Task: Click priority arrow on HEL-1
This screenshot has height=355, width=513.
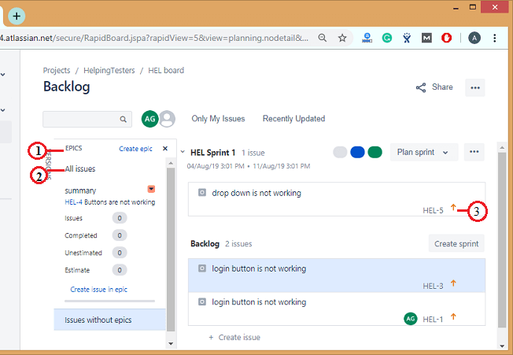Action: click(453, 316)
